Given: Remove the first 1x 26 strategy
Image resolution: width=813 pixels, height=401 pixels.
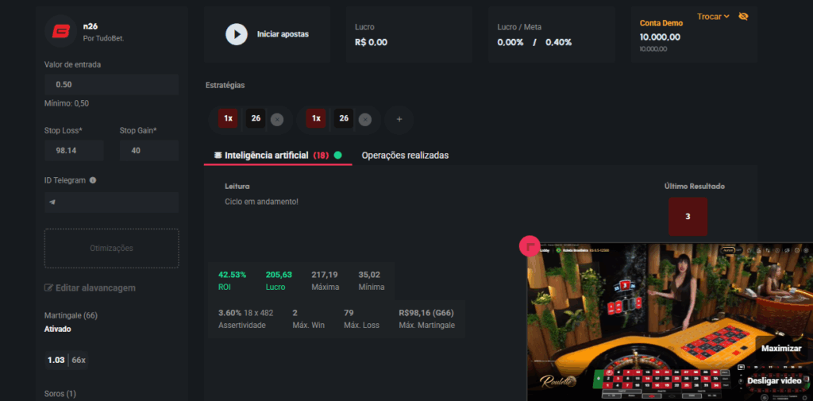Looking at the screenshot, I should [x=276, y=120].
